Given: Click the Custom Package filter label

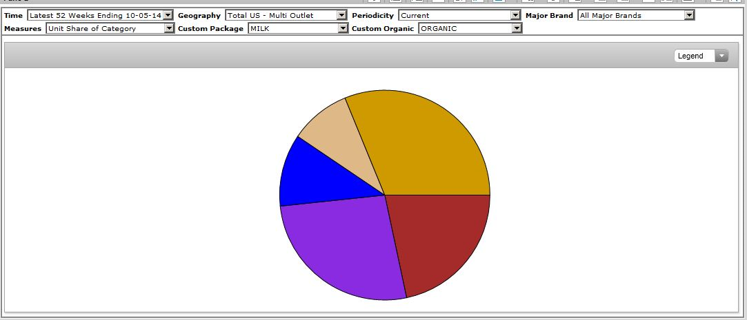Looking at the screenshot, I should pos(210,28).
